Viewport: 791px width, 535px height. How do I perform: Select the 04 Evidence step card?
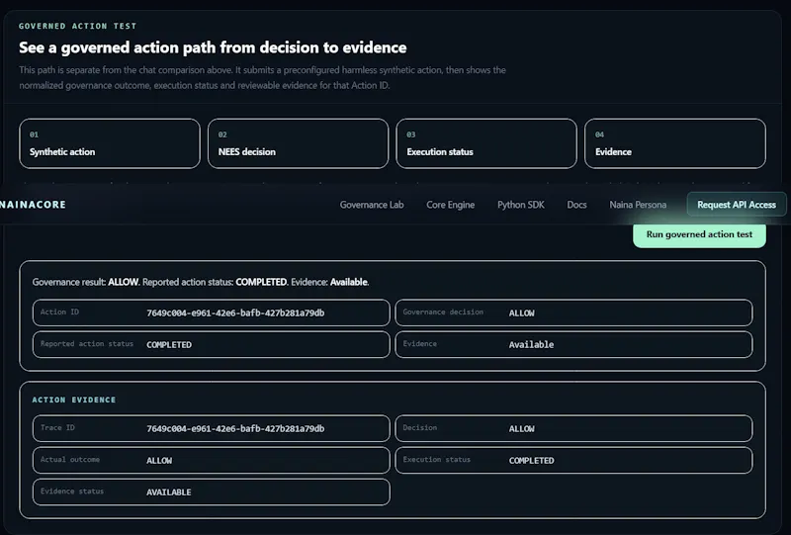point(675,143)
